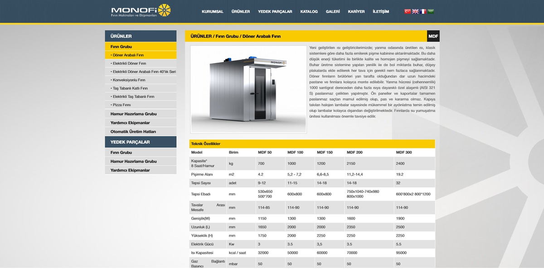Switch language via the Turkish flag

408,11
